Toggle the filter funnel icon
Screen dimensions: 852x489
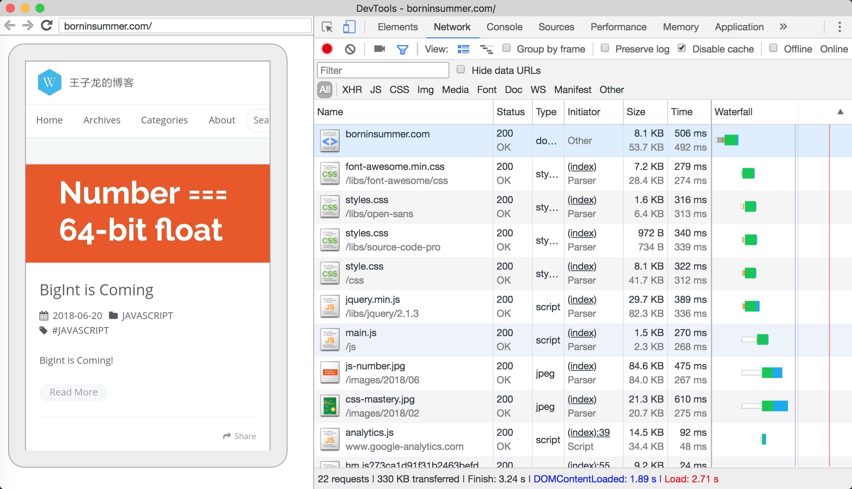pyautogui.click(x=402, y=49)
